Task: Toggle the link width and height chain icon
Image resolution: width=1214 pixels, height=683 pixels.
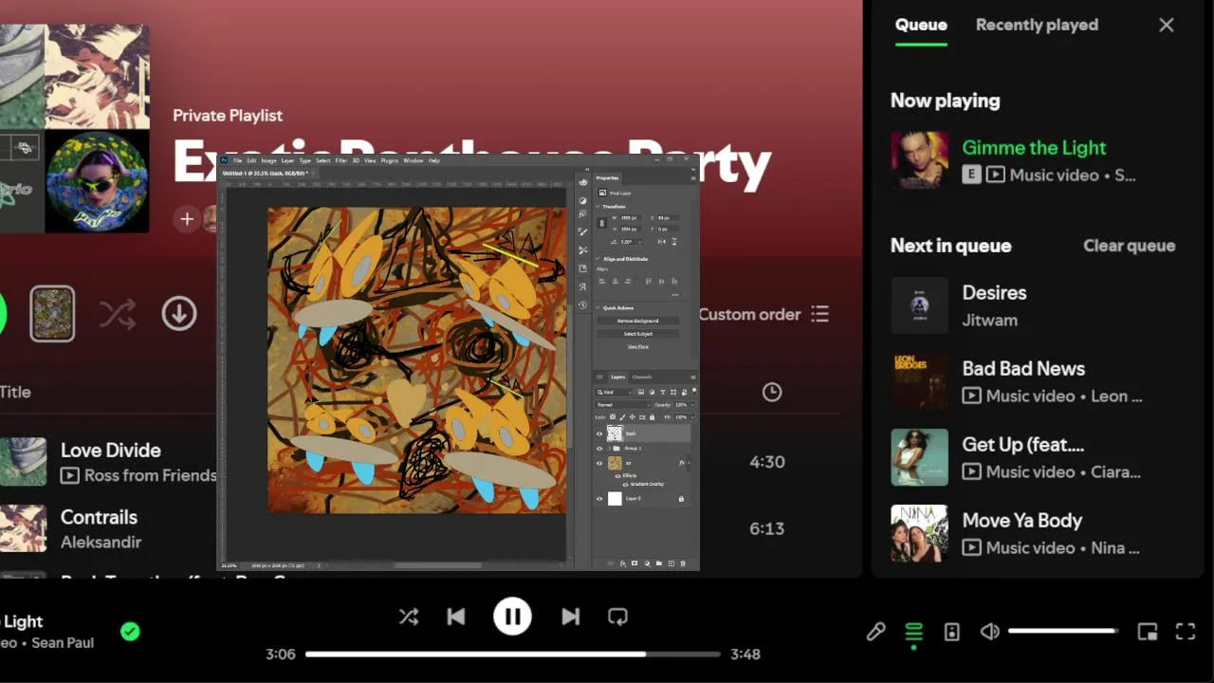Action: 603,223
